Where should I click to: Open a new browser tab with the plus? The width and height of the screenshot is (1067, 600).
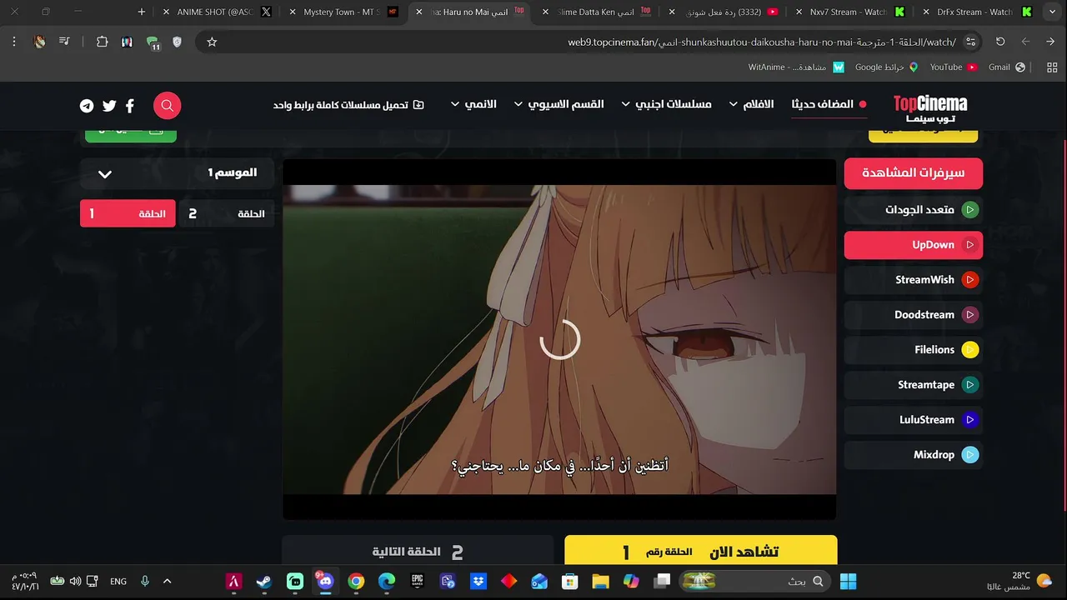(142, 12)
